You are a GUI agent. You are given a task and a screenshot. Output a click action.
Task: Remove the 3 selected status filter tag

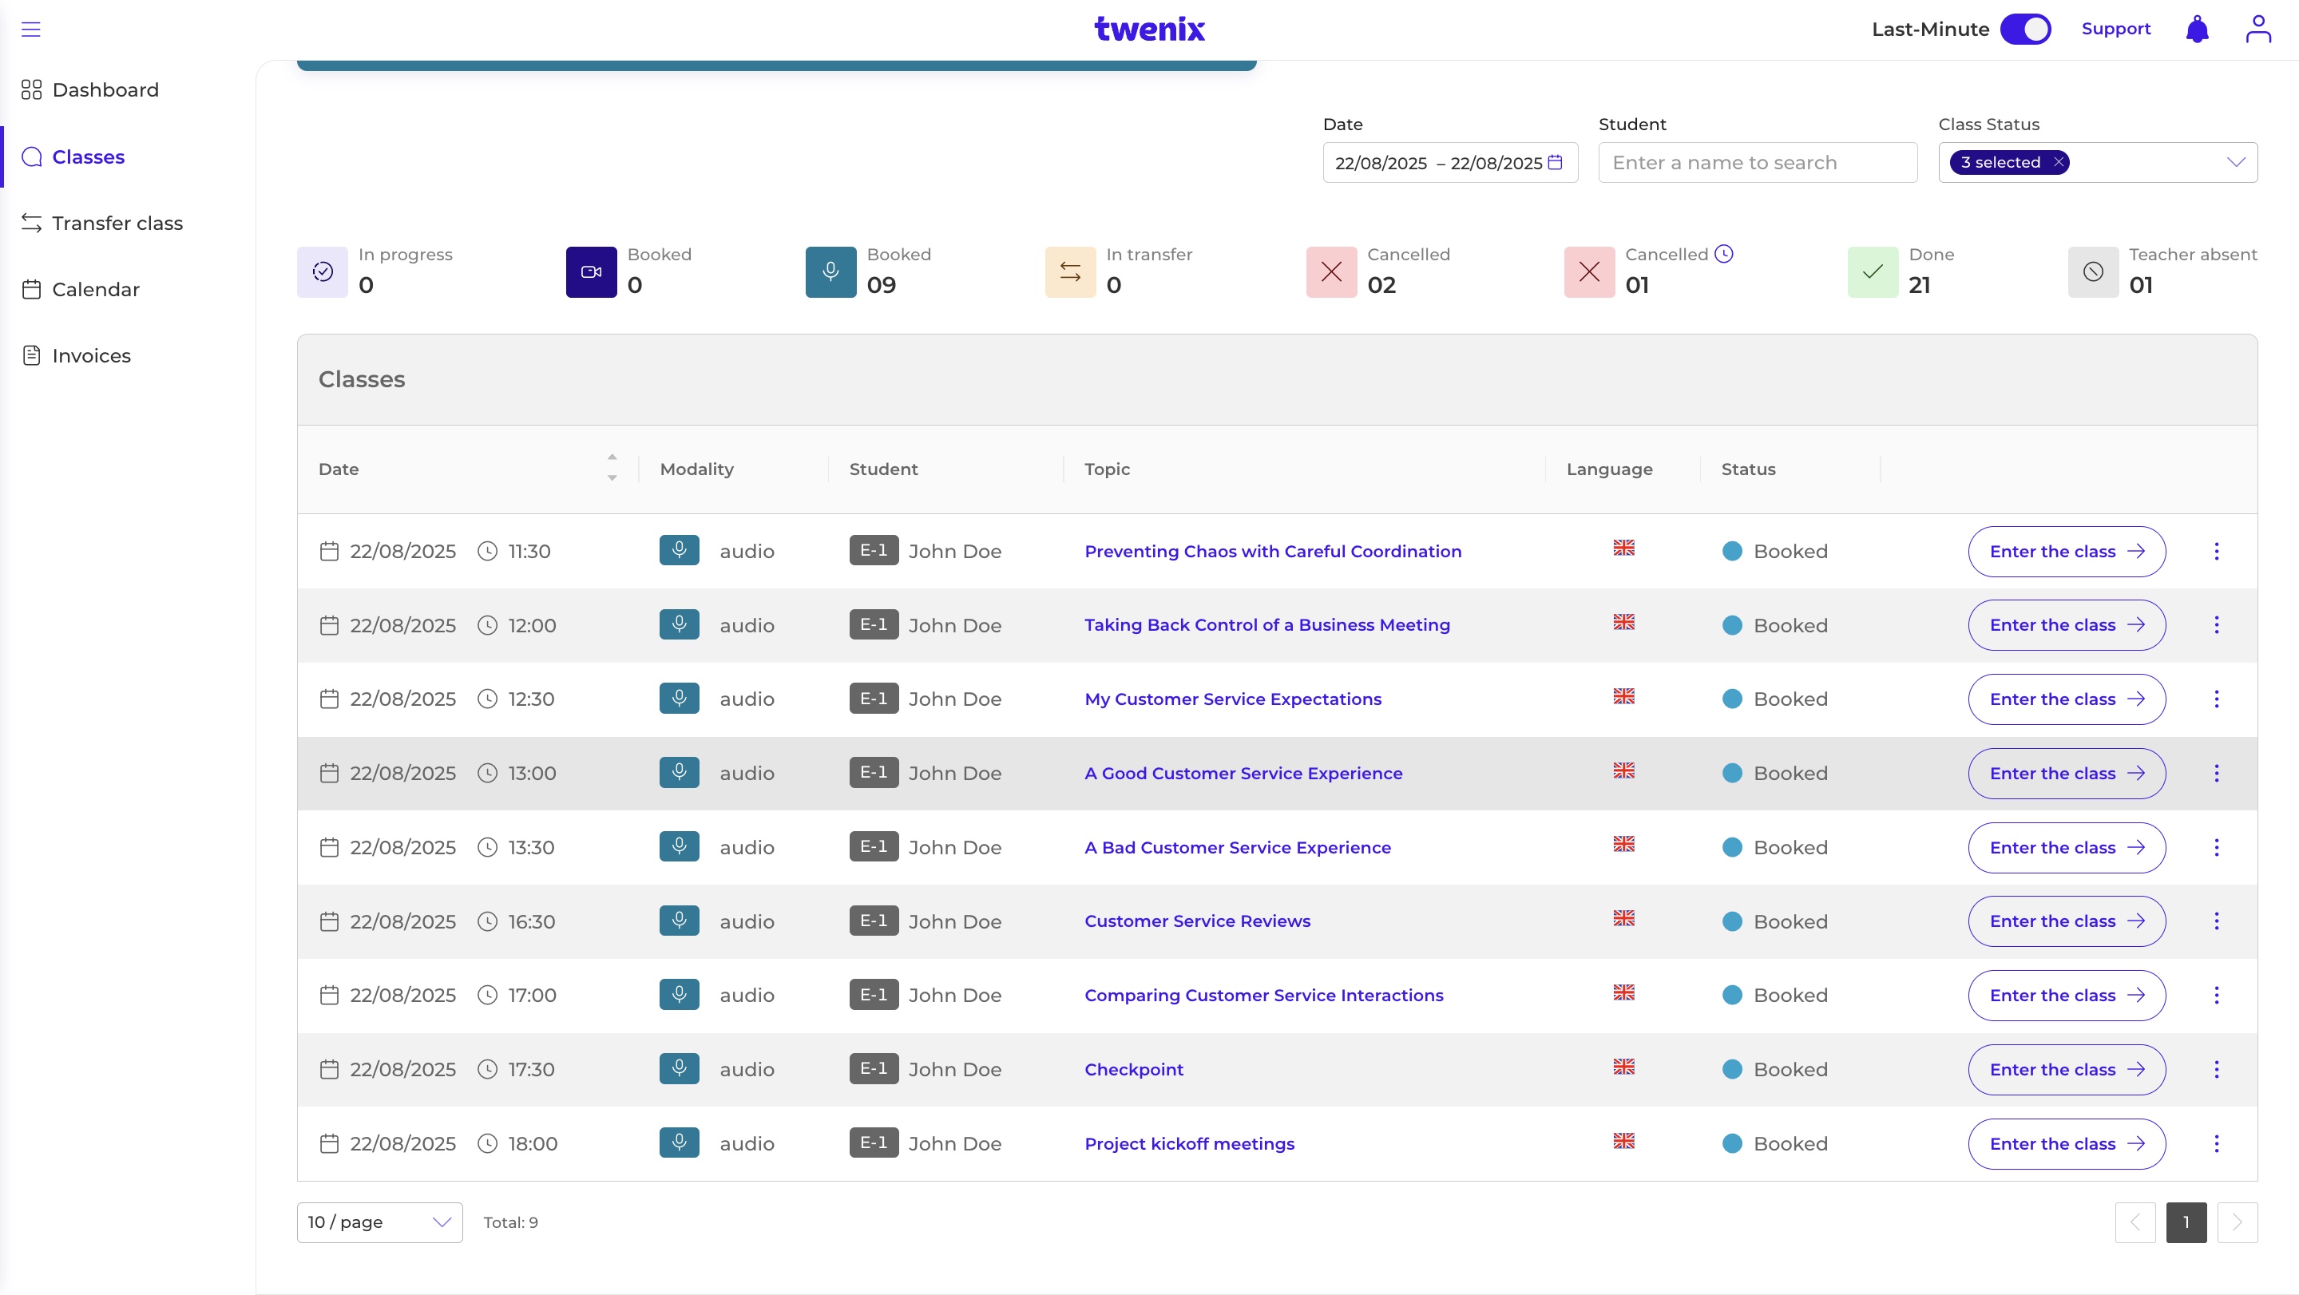pyautogui.click(x=2058, y=162)
